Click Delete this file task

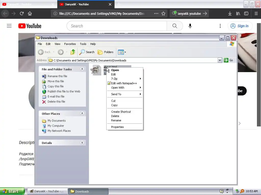pos(56,102)
